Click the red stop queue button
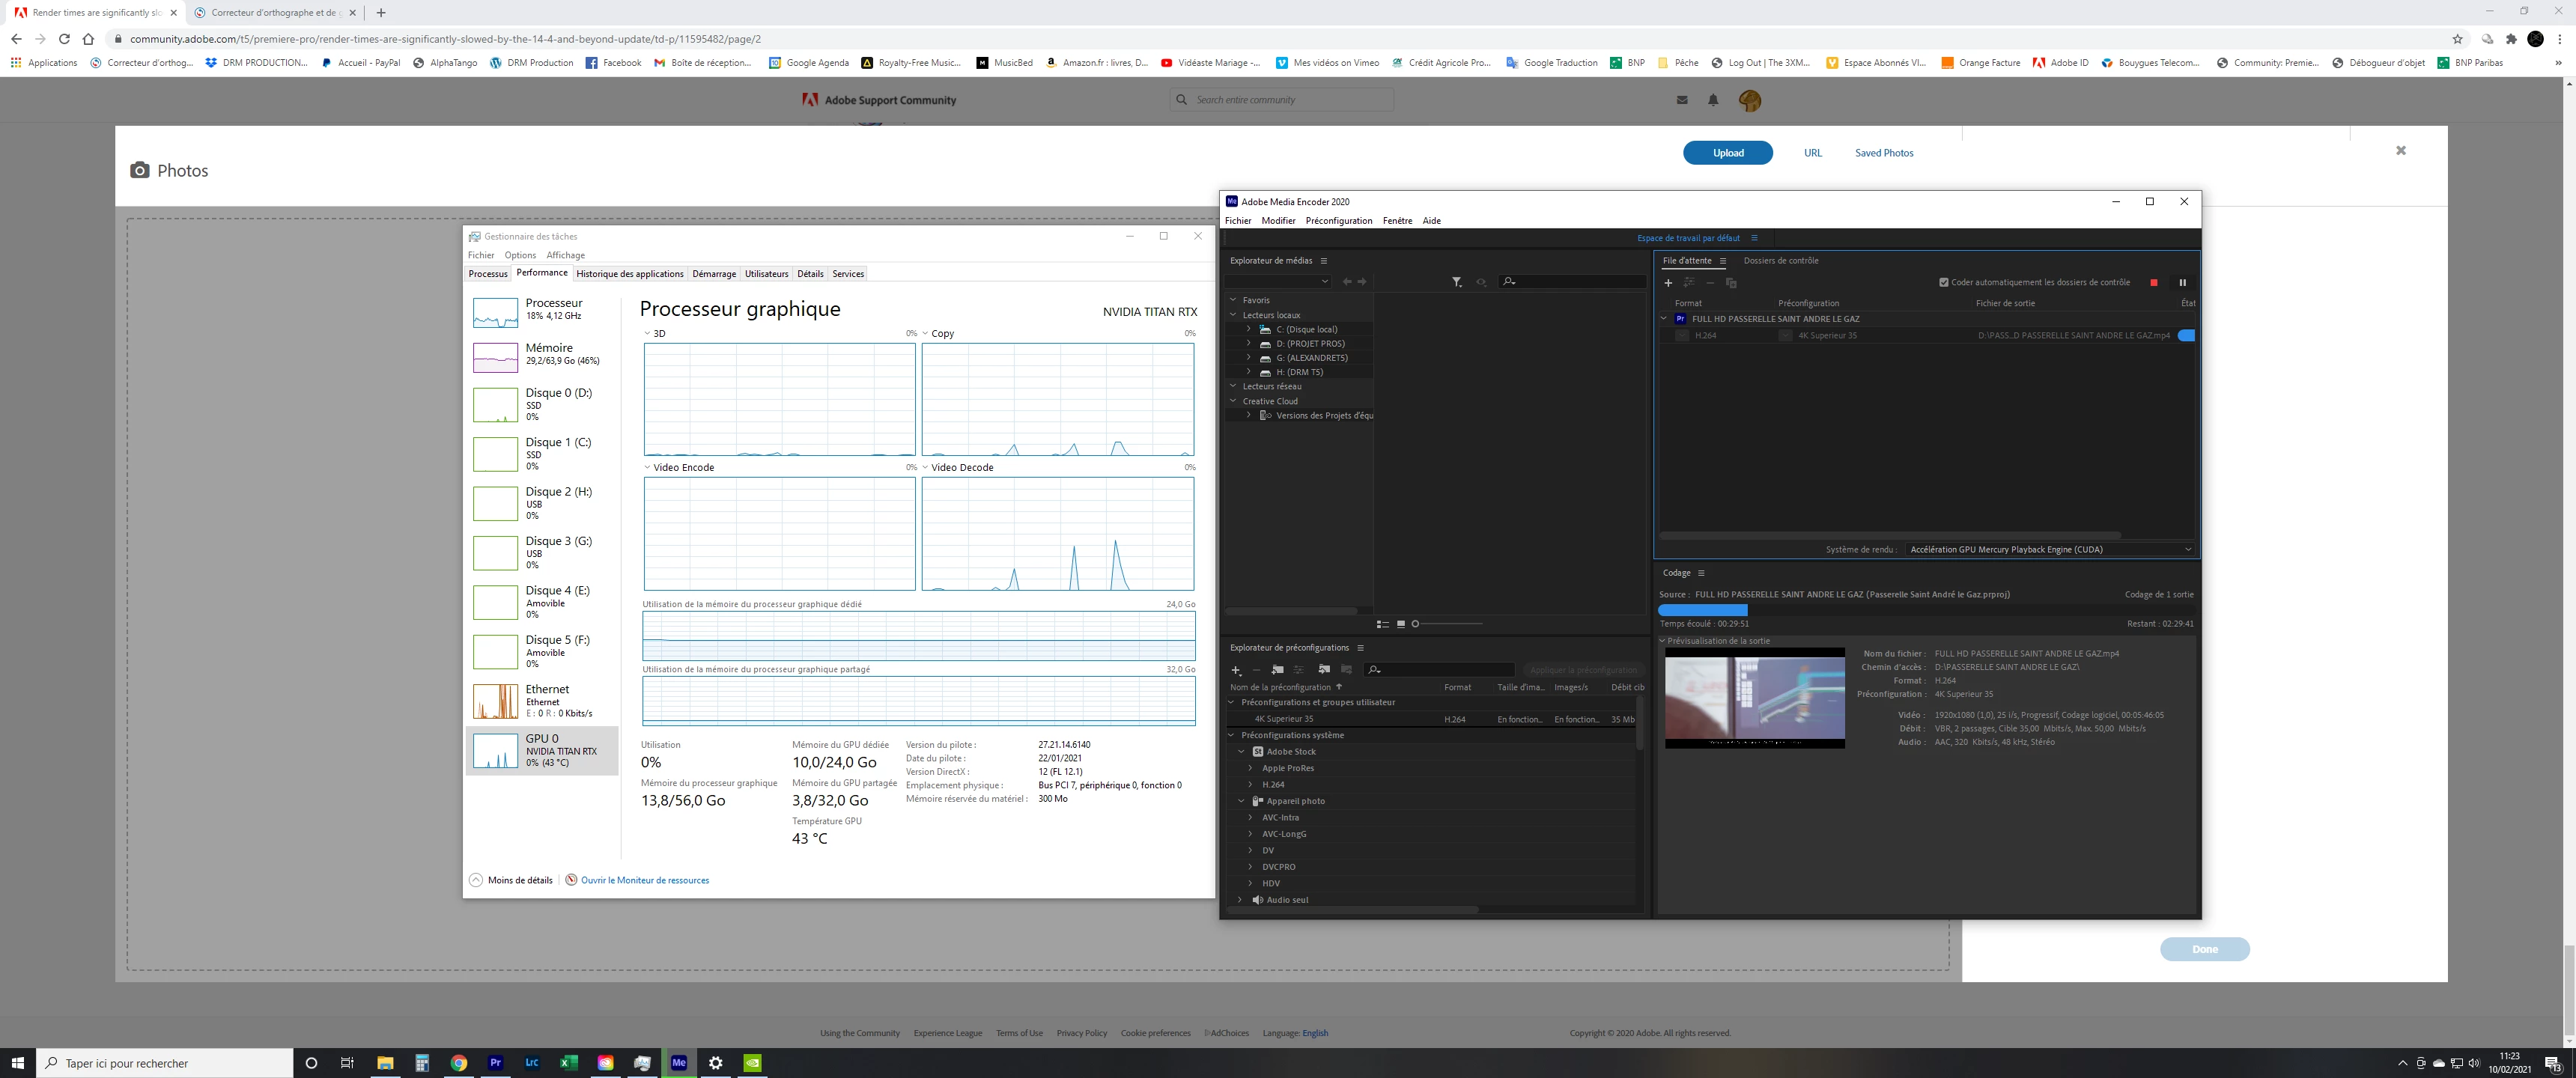 (2153, 283)
